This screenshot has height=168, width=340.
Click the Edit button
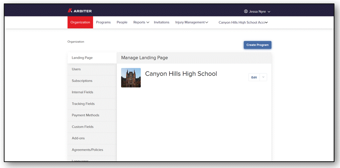tap(254, 77)
